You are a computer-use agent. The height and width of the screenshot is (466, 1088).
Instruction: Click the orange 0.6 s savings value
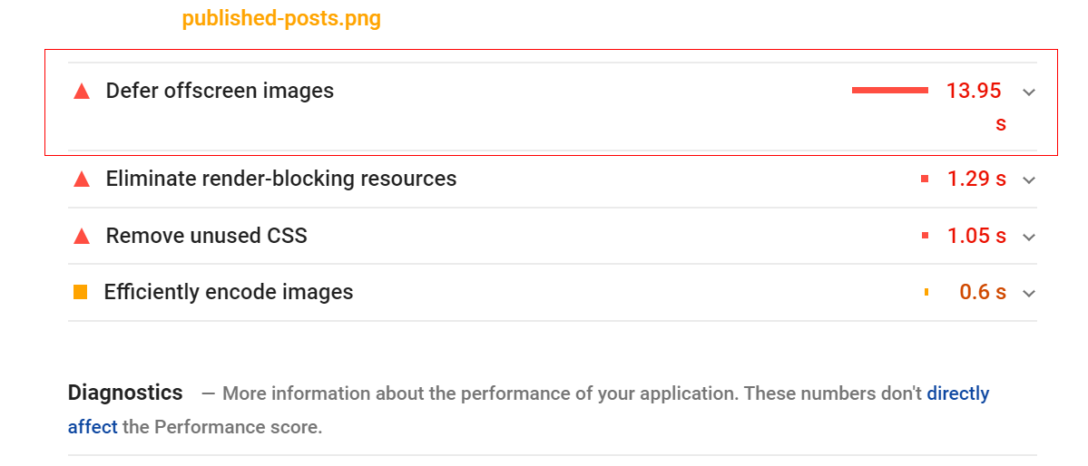pos(984,292)
